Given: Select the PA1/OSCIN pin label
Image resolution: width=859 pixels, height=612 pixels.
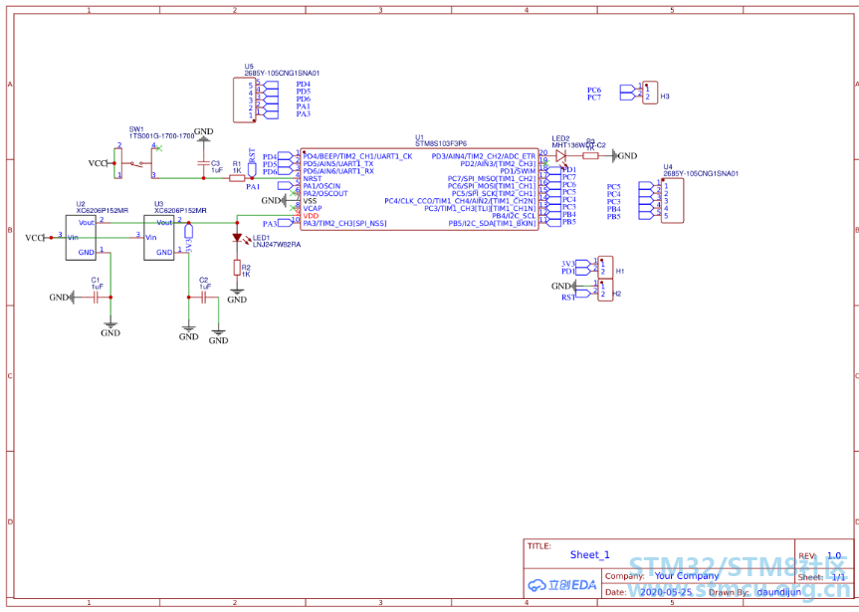Looking at the screenshot, I should (322, 186).
